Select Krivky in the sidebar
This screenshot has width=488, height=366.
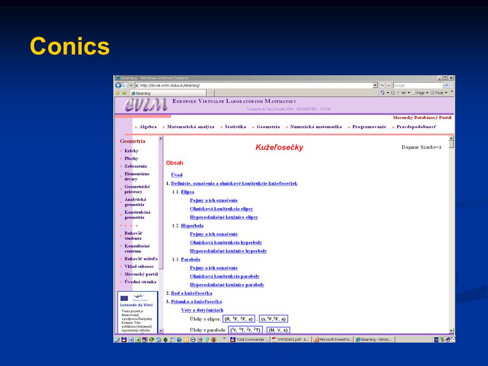click(x=131, y=150)
